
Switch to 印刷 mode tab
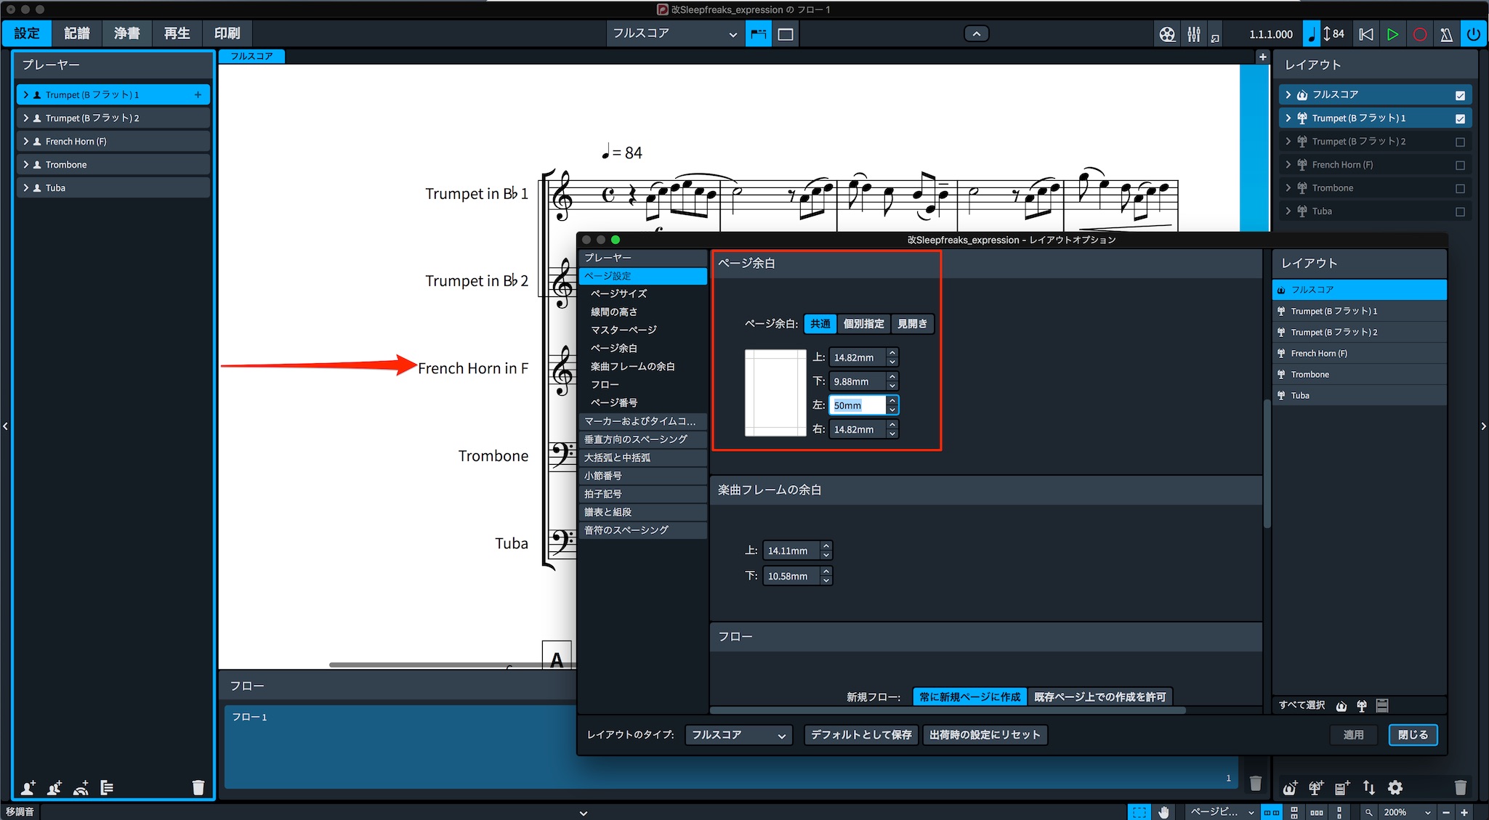(x=227, y=33)
